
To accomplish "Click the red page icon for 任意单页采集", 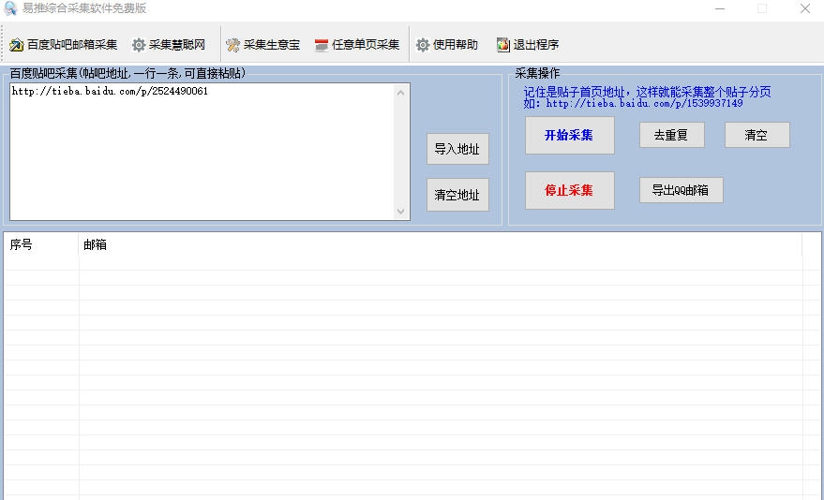I will 322,45.
